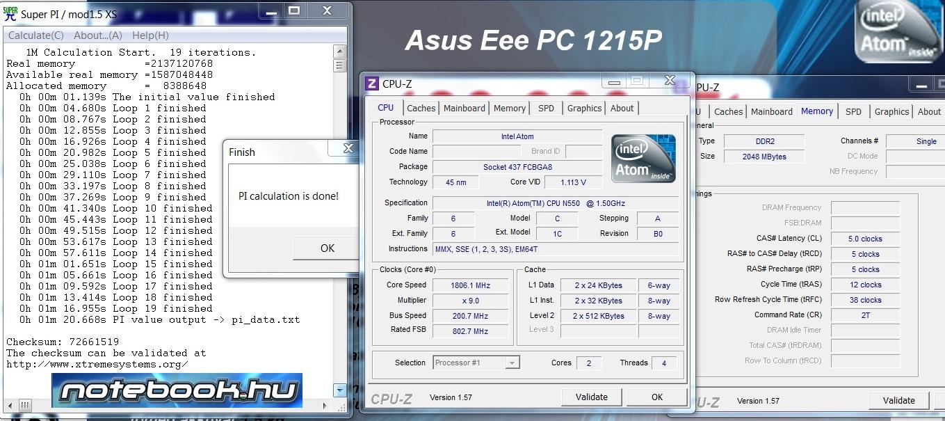The image size is (945, 421).
Task: Click the Name field showing Intel Atom
Action: (x=517, y=136)
